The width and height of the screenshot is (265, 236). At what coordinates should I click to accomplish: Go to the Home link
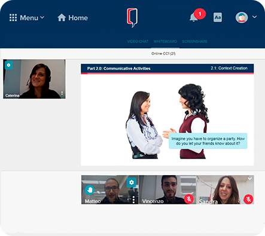click(x=78, y=18)
